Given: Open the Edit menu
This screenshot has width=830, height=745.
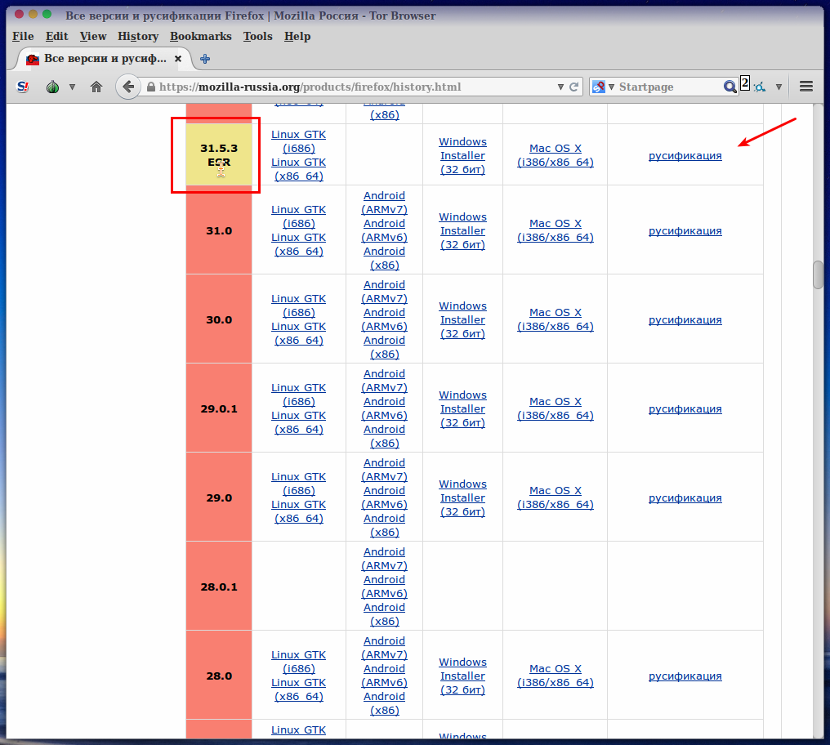Looking at the screenshot, I should 56,36.
